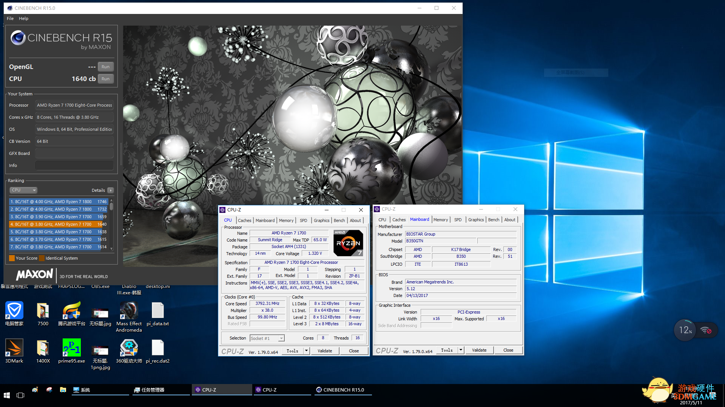725x407 pixels.
Task: Switch to the Memory tab in left CPU-Z
Action: click(x=286, y=220)
